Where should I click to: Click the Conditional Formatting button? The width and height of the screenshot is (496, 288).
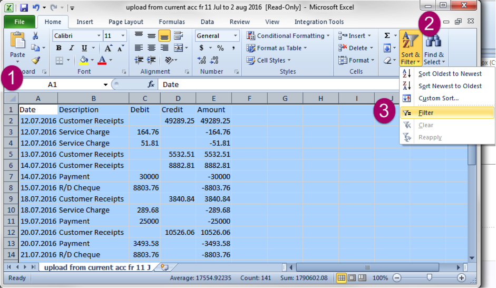pos(288,36)
